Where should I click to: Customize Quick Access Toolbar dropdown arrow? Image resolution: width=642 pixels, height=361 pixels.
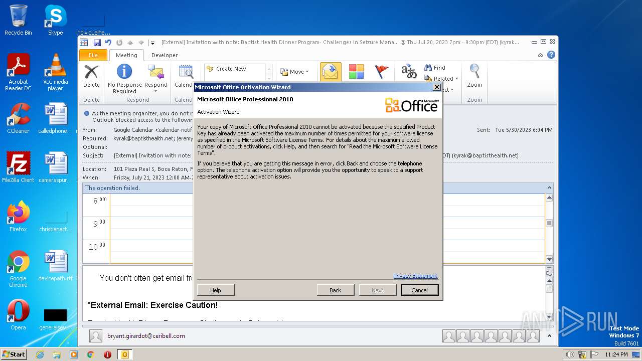(x=152, y=43)
